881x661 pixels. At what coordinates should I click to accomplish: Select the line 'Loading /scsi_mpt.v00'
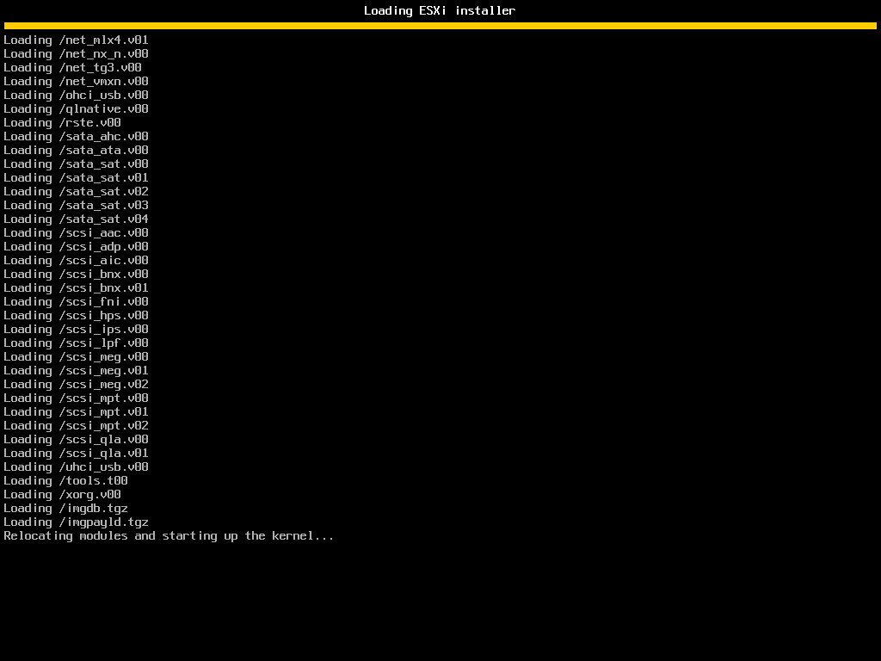(76, 398)
